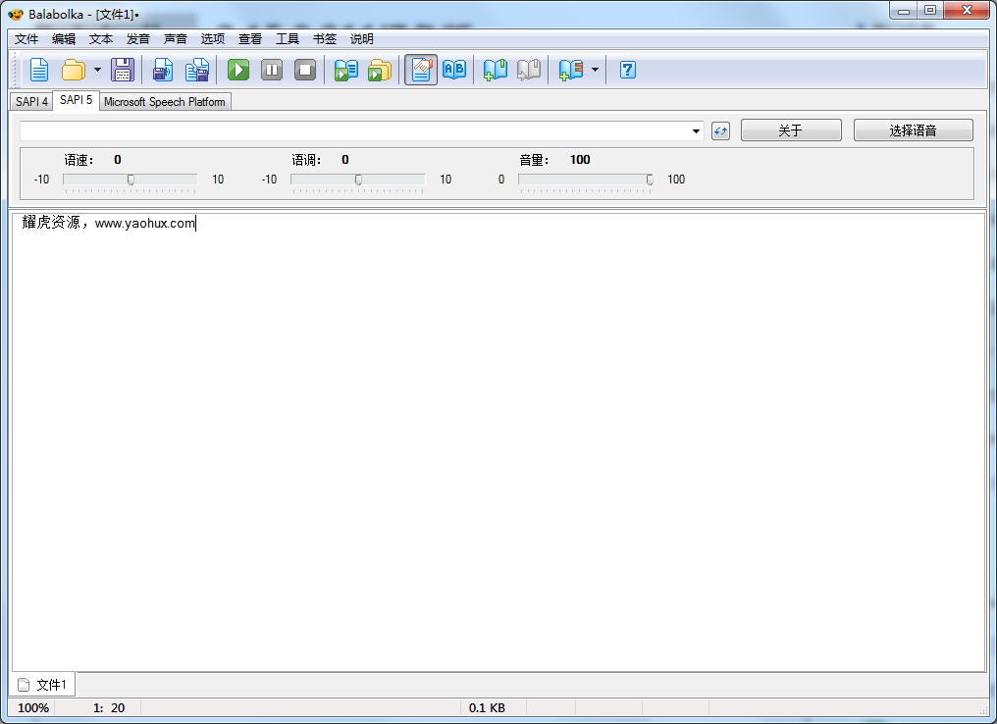Open the 发音 menu
The image size is (997, 724).
[138, 39]
